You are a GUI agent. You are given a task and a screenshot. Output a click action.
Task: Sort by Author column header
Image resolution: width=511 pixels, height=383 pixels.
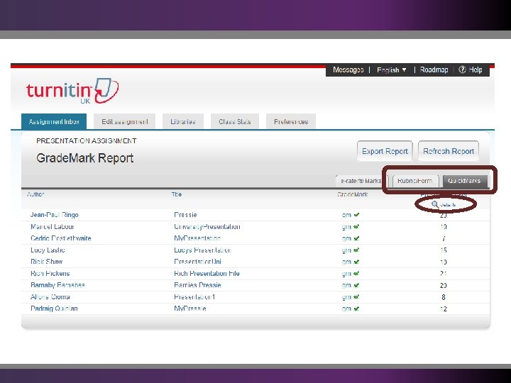coord(35,194)
